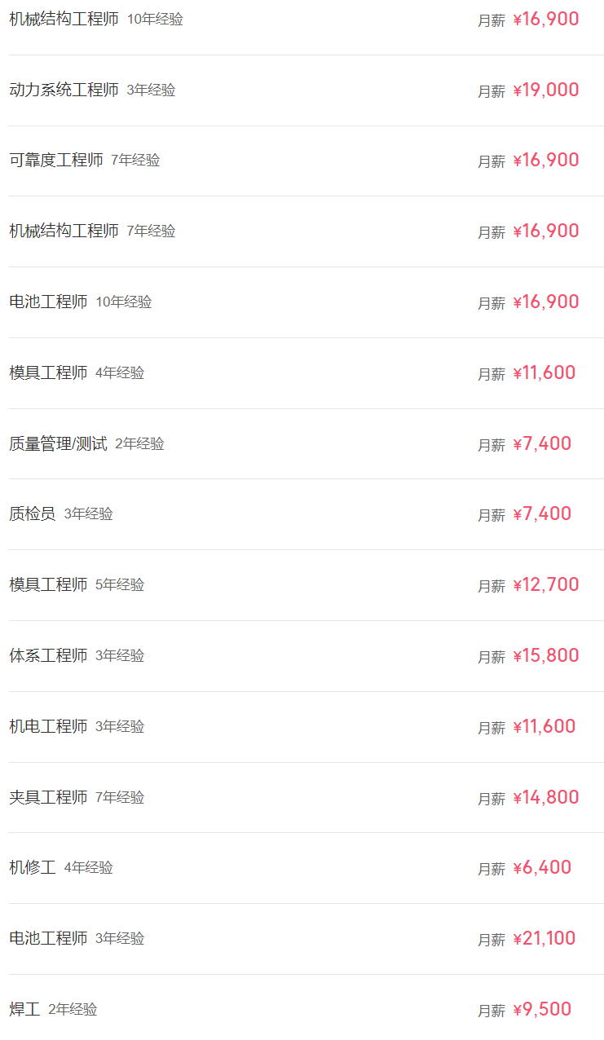Click the 质量管理/测试 job title
This screenshot has height=1040, width=604.
point(58,444)
